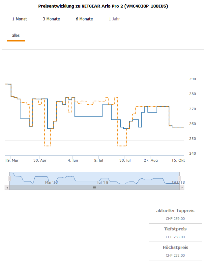The height and width of the screenshot is (263, 205).
Task: Click the 280 price axis label
Action: click(x=192, y=94)
